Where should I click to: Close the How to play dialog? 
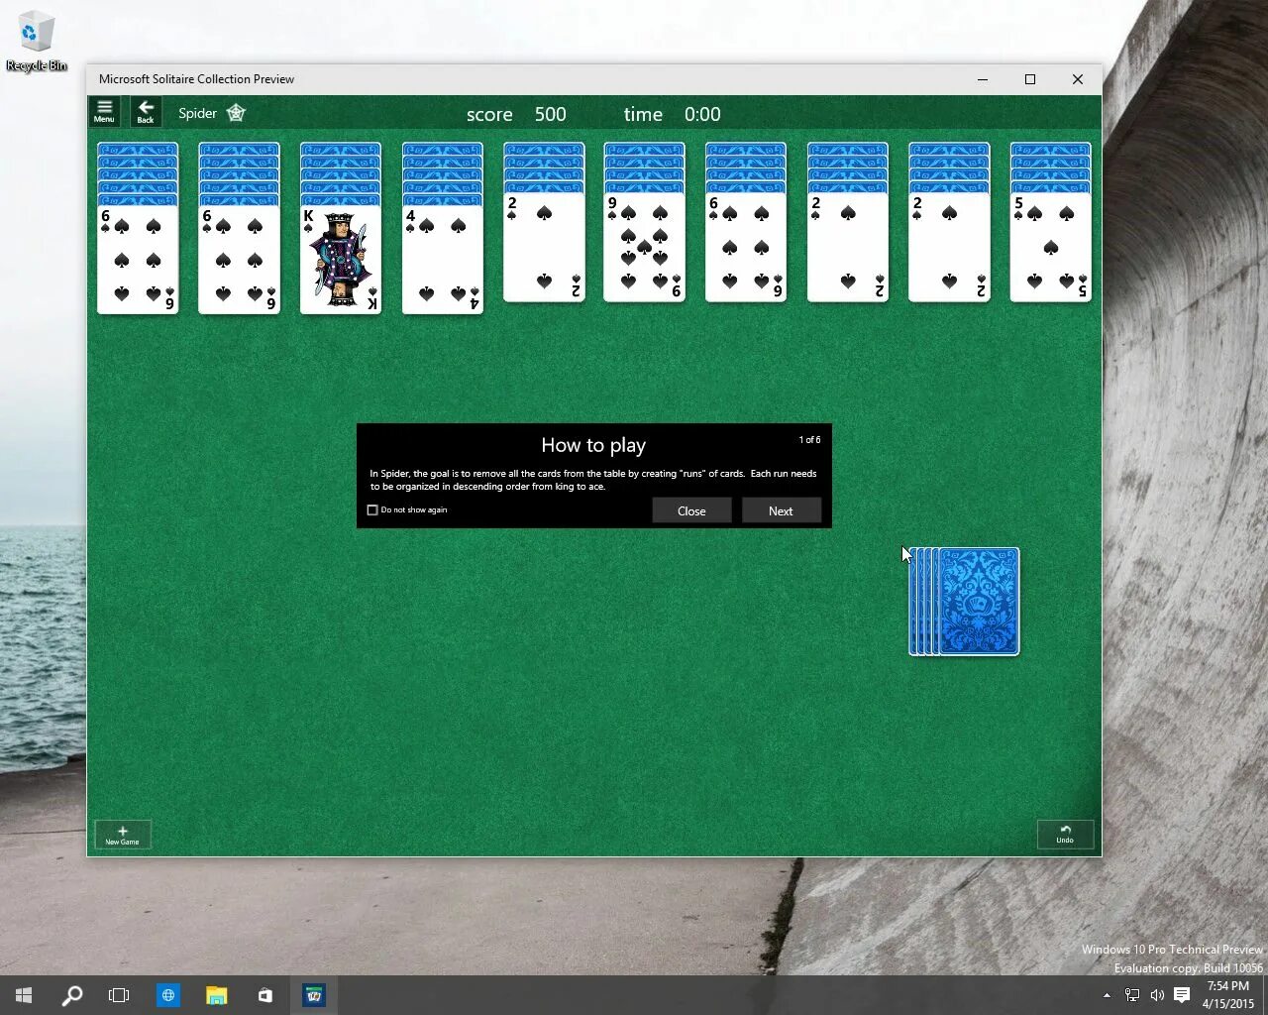pos(691,509)
